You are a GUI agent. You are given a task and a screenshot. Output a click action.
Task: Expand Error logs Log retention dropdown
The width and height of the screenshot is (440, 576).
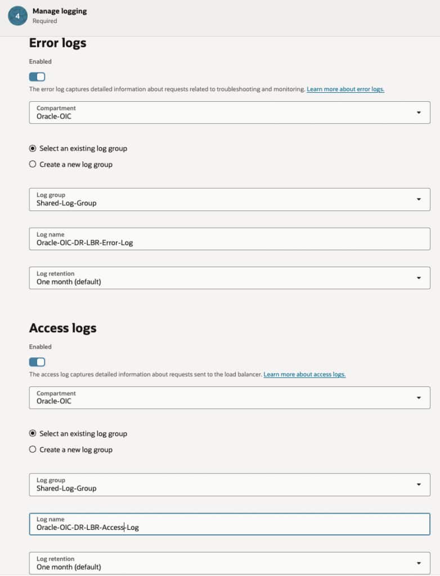[x=230, y=278]
